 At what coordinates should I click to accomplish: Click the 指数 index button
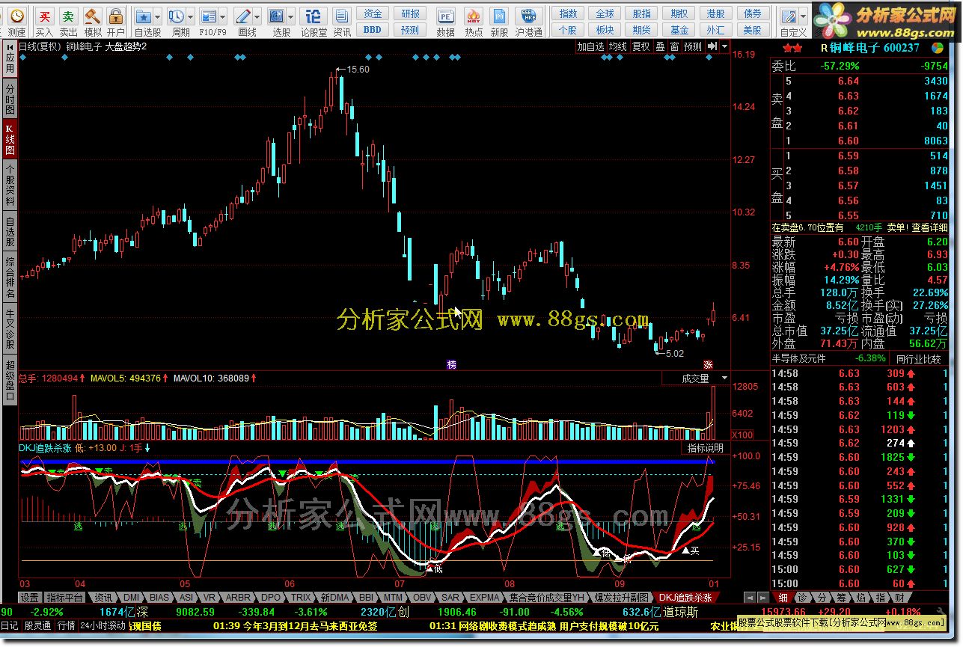569,13
